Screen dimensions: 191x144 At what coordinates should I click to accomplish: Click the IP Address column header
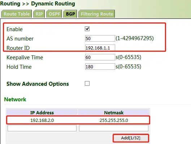point(42,113)
